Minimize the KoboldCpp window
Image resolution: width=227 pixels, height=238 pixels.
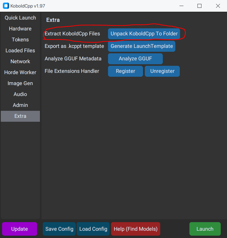tap(182, 6)
